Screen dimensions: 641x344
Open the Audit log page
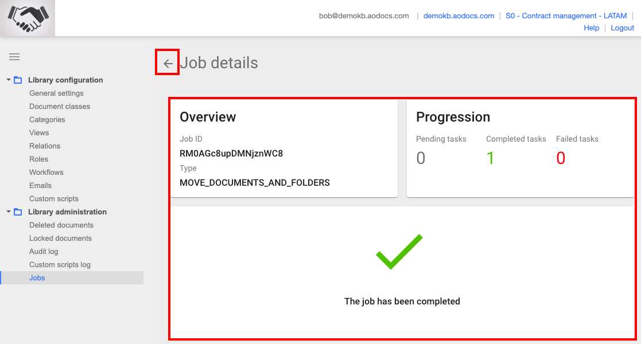[44, 252]
